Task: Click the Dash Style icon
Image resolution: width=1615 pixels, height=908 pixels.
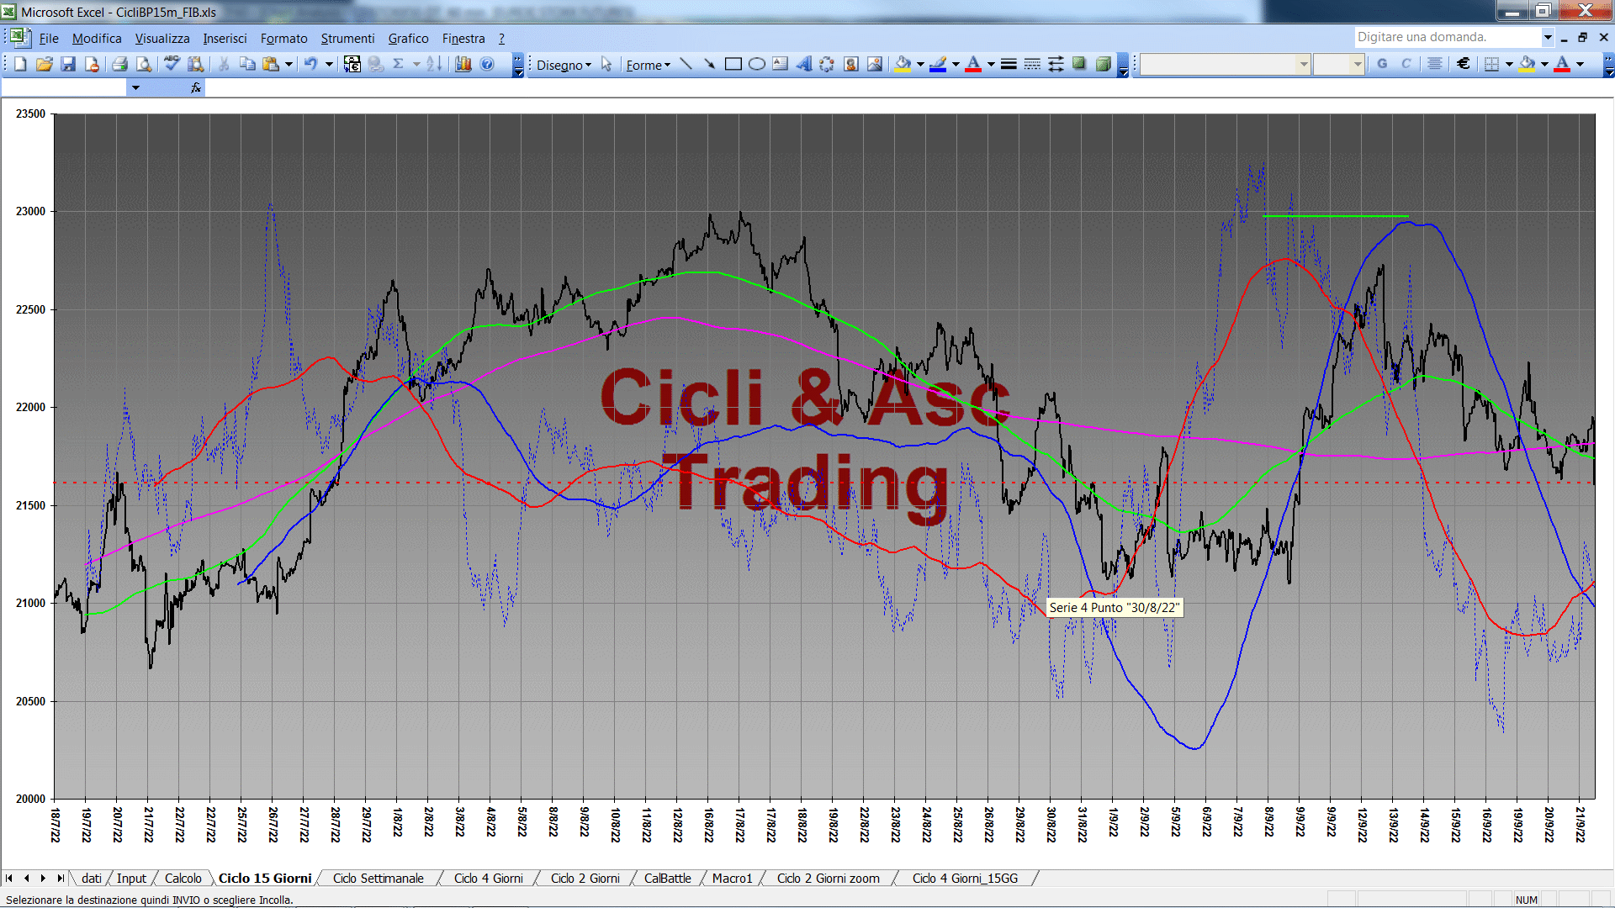Action: (x=1032, y=64)
